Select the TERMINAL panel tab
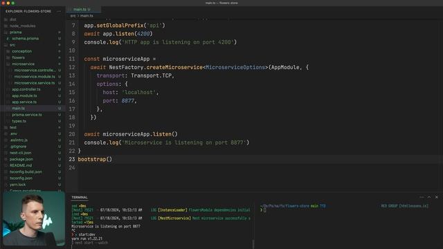 [x=80, y=197]
